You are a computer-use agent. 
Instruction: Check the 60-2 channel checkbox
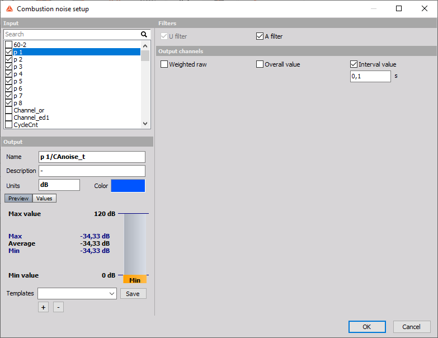[8, 44]
